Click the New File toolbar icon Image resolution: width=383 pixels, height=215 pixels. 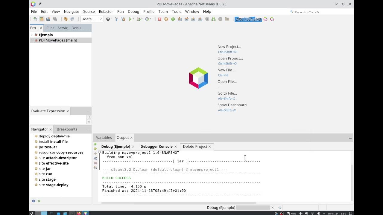(35, 19)
